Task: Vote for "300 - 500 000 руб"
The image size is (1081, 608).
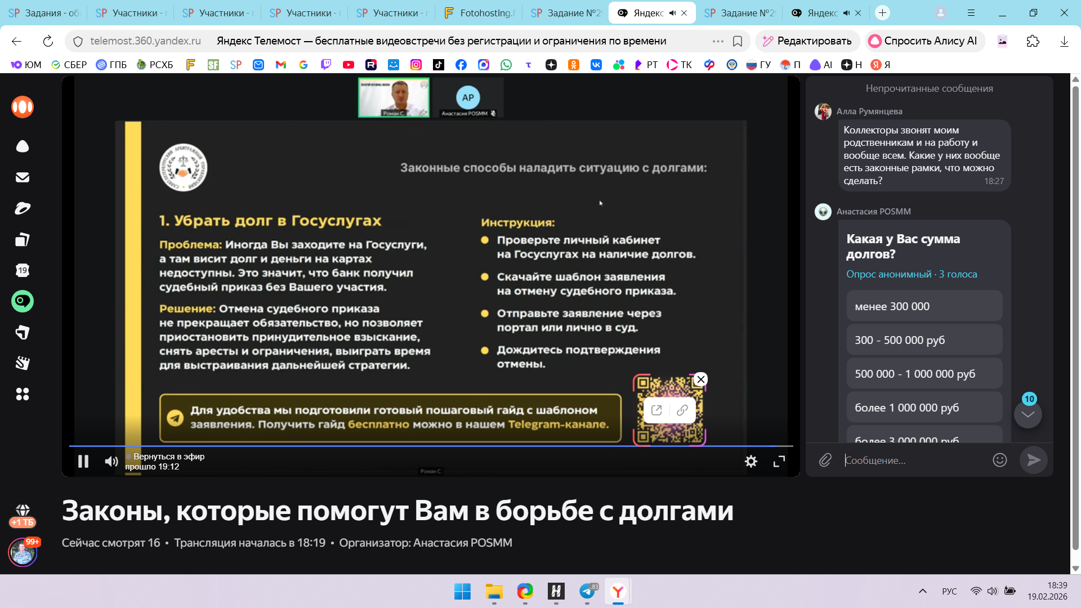Action: [924, 340]
